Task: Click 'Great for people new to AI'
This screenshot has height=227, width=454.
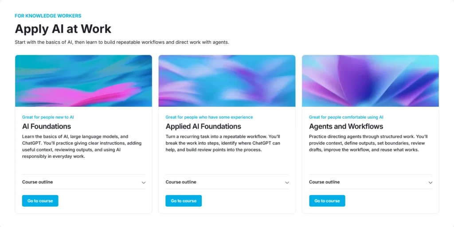Action: point(48,117)
